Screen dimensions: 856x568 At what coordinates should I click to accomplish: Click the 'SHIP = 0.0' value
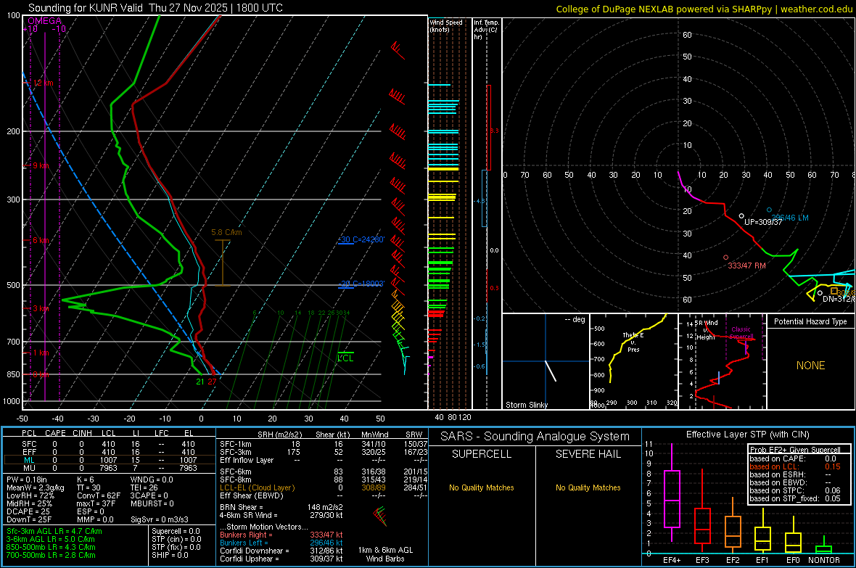(x=170, y=555)
